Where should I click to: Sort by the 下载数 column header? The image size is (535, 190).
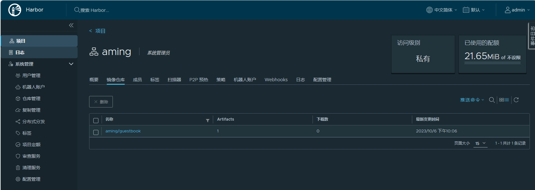[x=322, y=119]
